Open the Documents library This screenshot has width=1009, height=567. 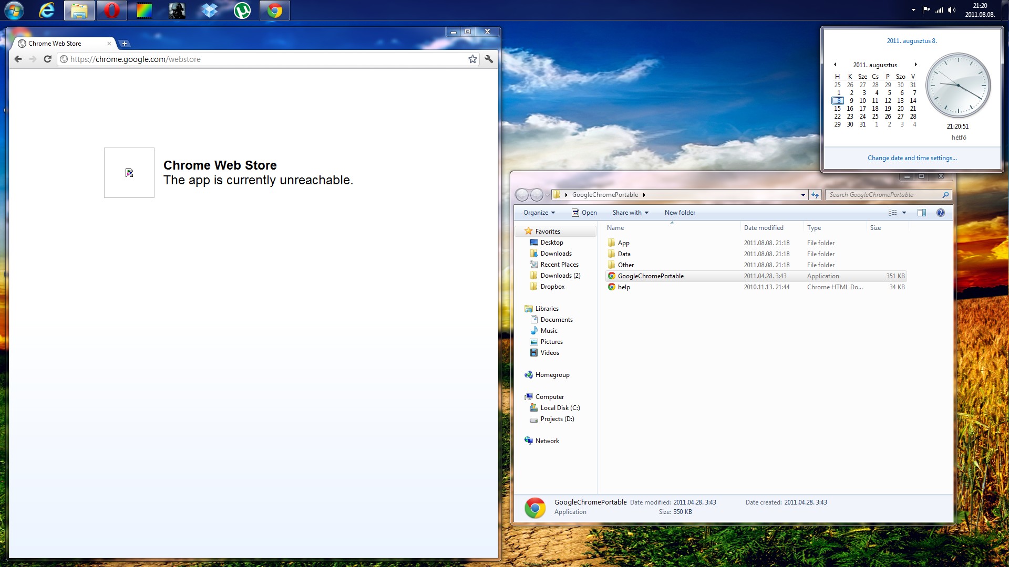(x=557, y=320)
